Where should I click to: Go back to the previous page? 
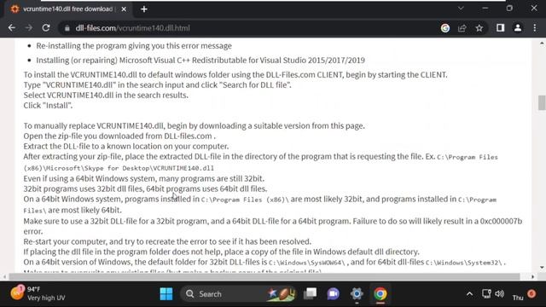[12, 28]
